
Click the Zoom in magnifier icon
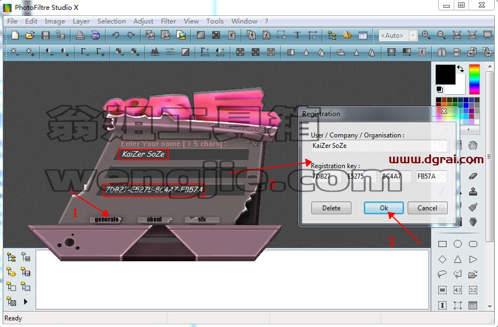pos(426,35)
